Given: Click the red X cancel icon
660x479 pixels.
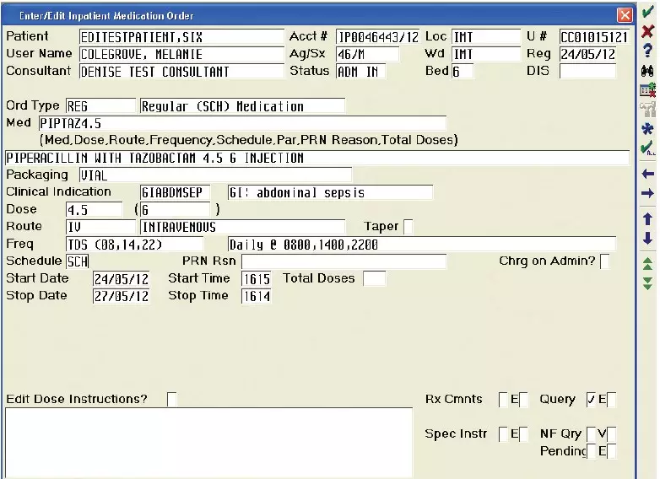Looking at the screenshot, I should click(x=647, y=30).
